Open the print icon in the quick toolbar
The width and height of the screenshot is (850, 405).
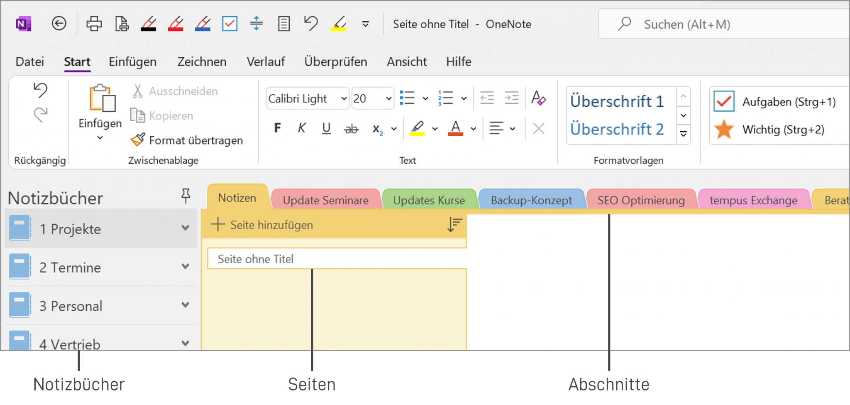94,24
